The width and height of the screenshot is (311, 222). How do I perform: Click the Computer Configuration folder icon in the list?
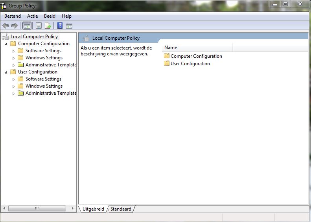tap(167, 56)
